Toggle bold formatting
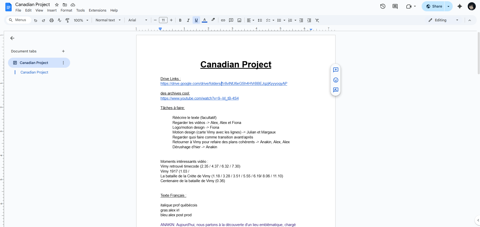Image resolution: width=480 pixels, height=227 pixels. [180, 20]
